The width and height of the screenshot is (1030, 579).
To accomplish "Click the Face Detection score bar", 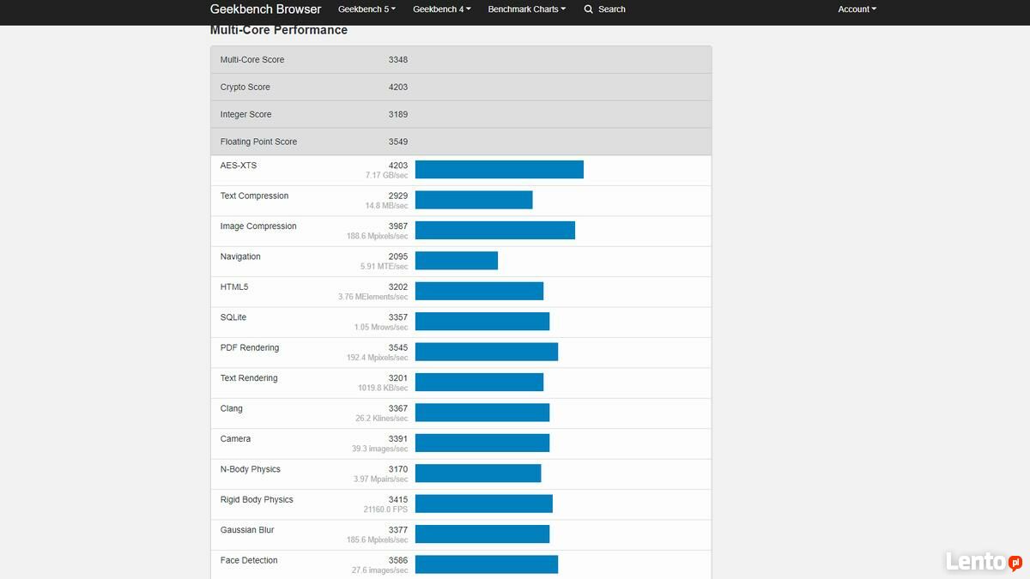I will [486, 564].
